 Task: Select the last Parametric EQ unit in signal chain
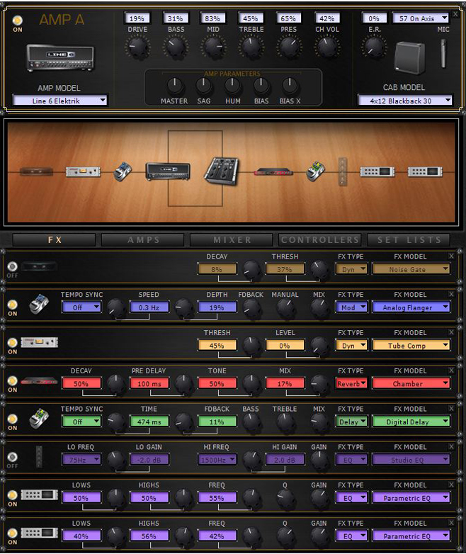425,171
